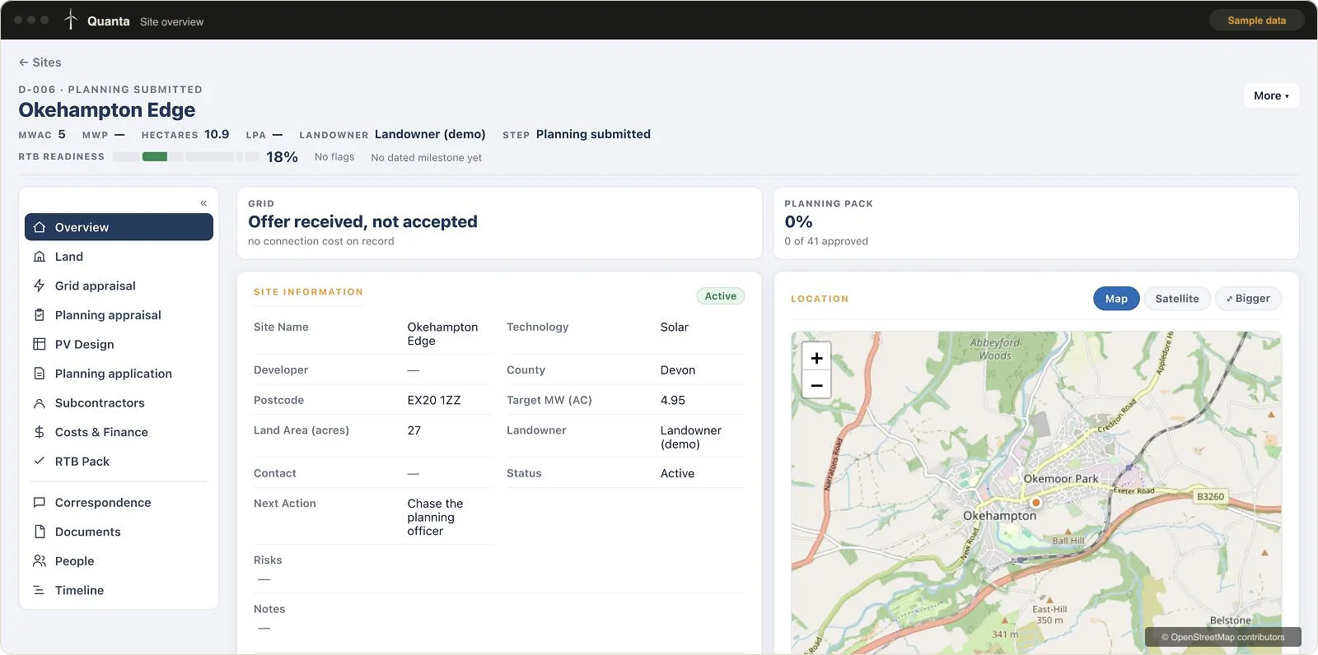
Task: Click the Planning appraisal clipboard icon
Action: click(39, 315)
